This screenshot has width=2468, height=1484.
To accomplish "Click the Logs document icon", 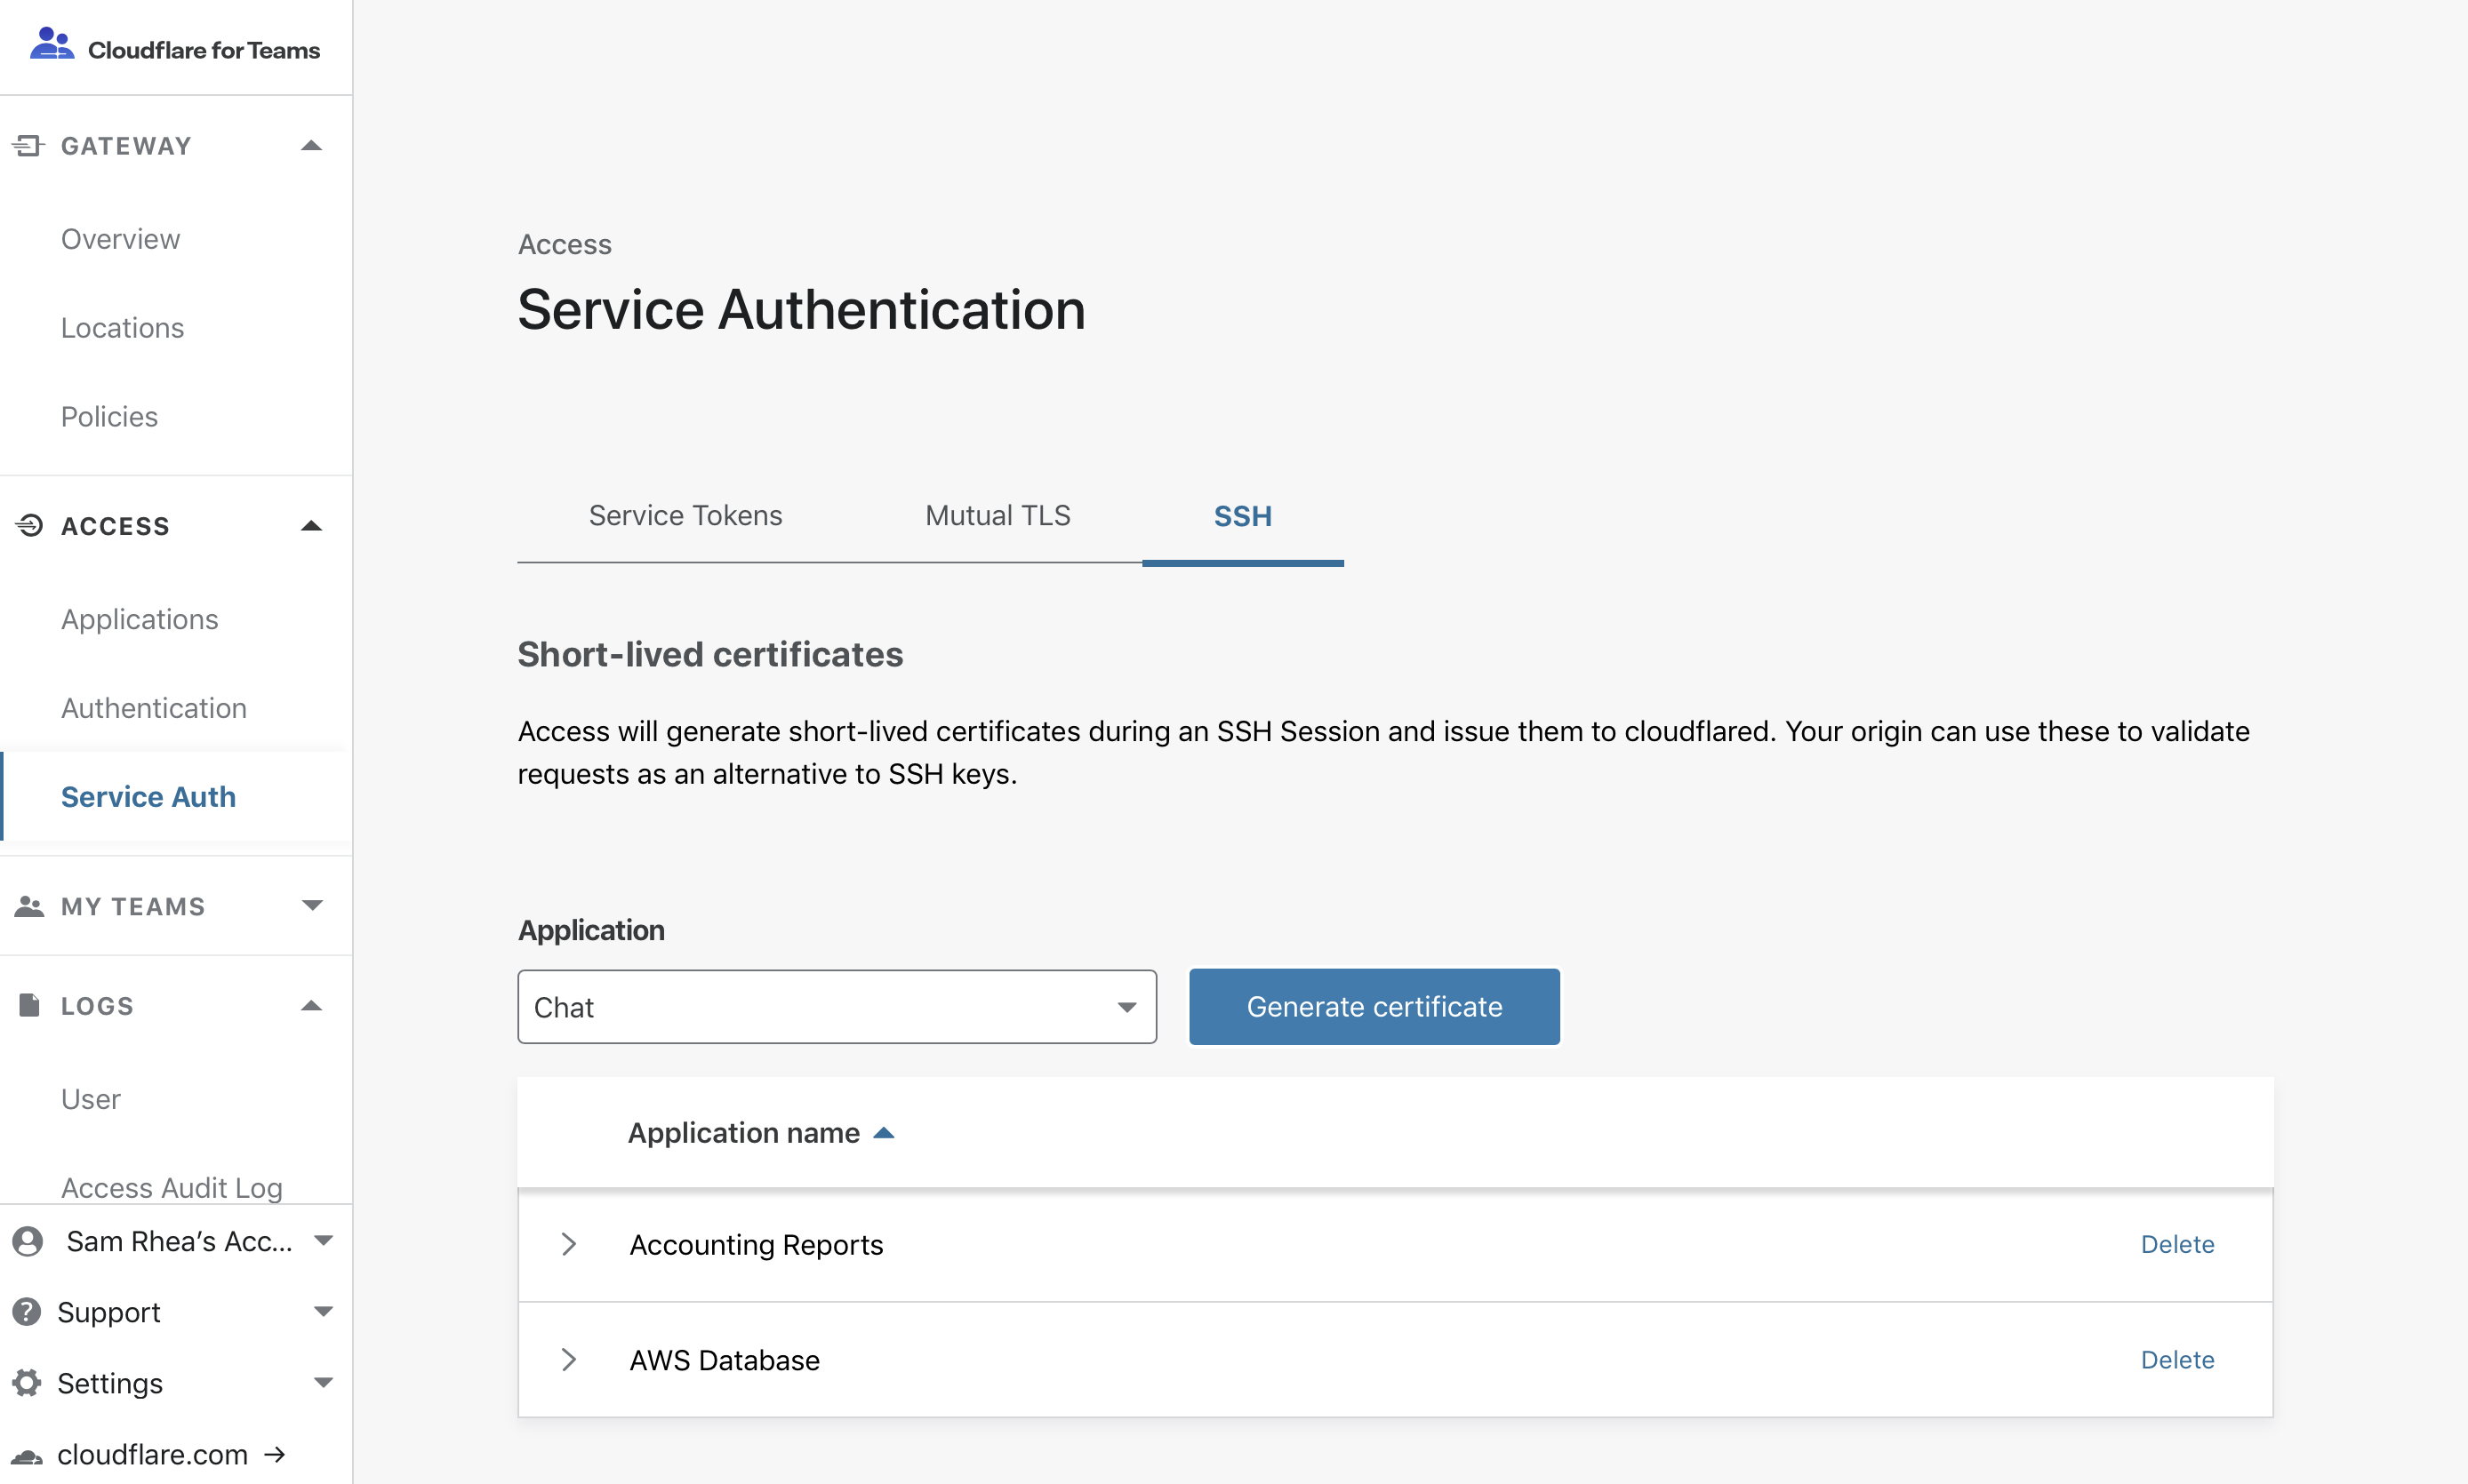I will pyautogui.click(x=29, y=1005).
